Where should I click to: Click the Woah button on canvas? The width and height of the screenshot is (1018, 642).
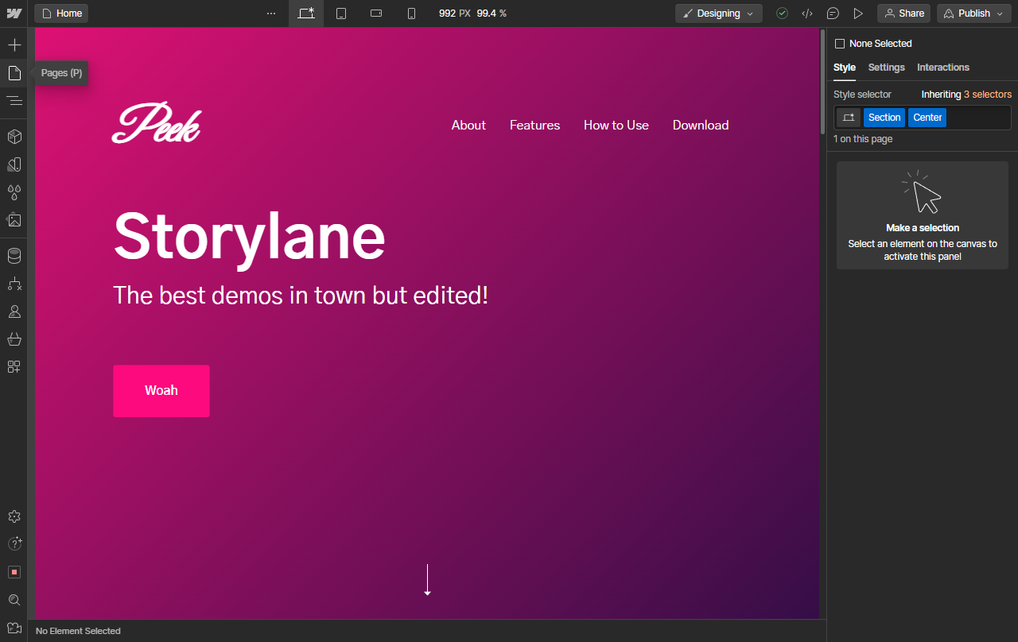(161, 391)
